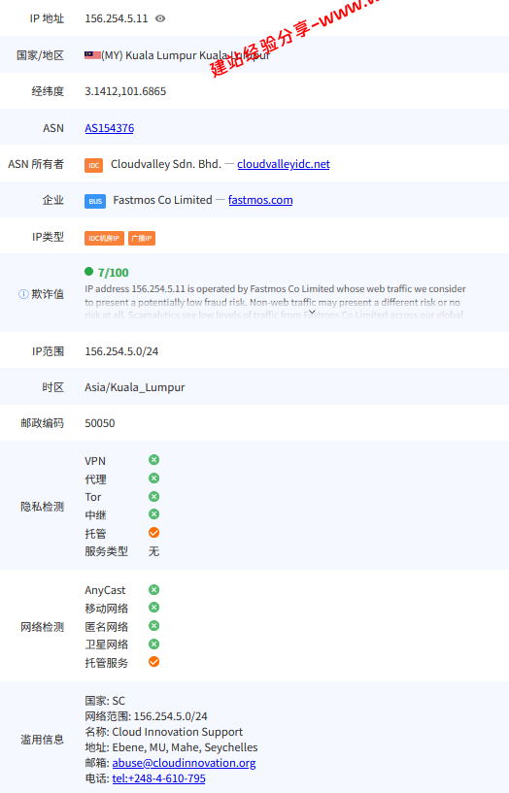This screenshot has width=509, height=793.
Task: Click the 网络检测 row label
Action: coord(42,627)
